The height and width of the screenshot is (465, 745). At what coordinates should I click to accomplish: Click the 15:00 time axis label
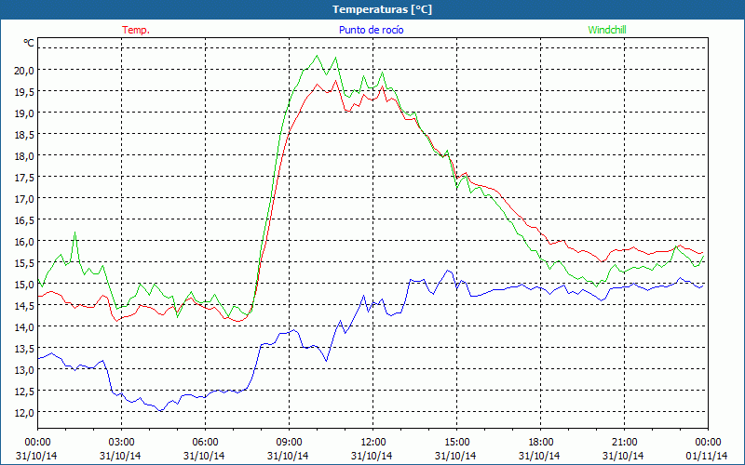456,442
